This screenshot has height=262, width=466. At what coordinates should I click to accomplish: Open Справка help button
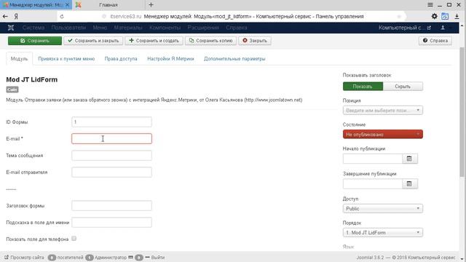(x=435, y=41)
